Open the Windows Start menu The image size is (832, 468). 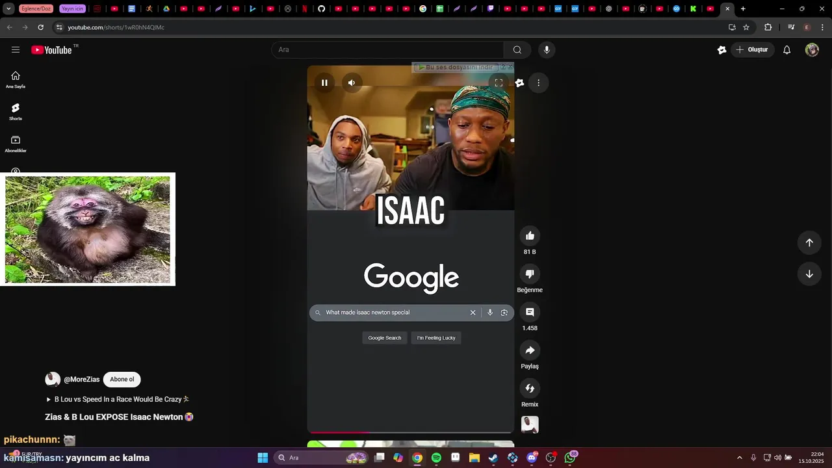263,458
